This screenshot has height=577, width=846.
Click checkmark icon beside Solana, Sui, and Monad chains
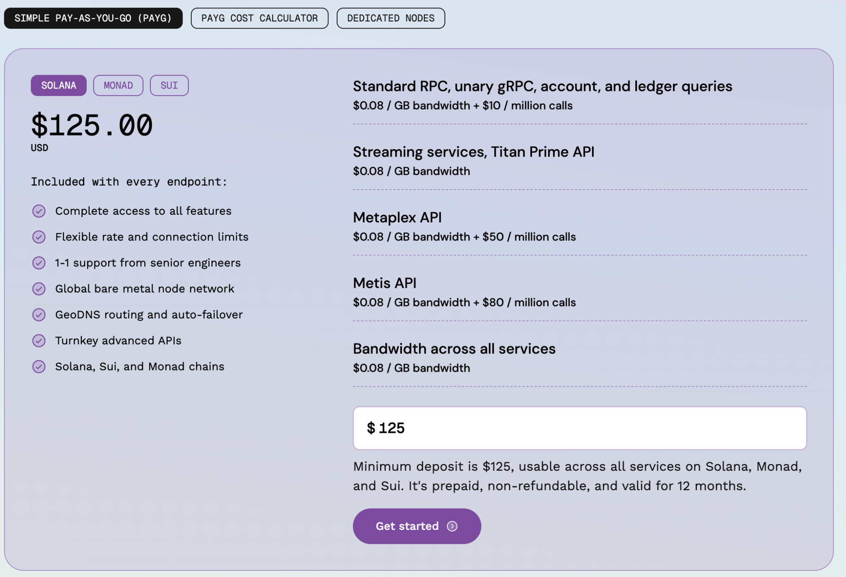click(x=39, y=366)
